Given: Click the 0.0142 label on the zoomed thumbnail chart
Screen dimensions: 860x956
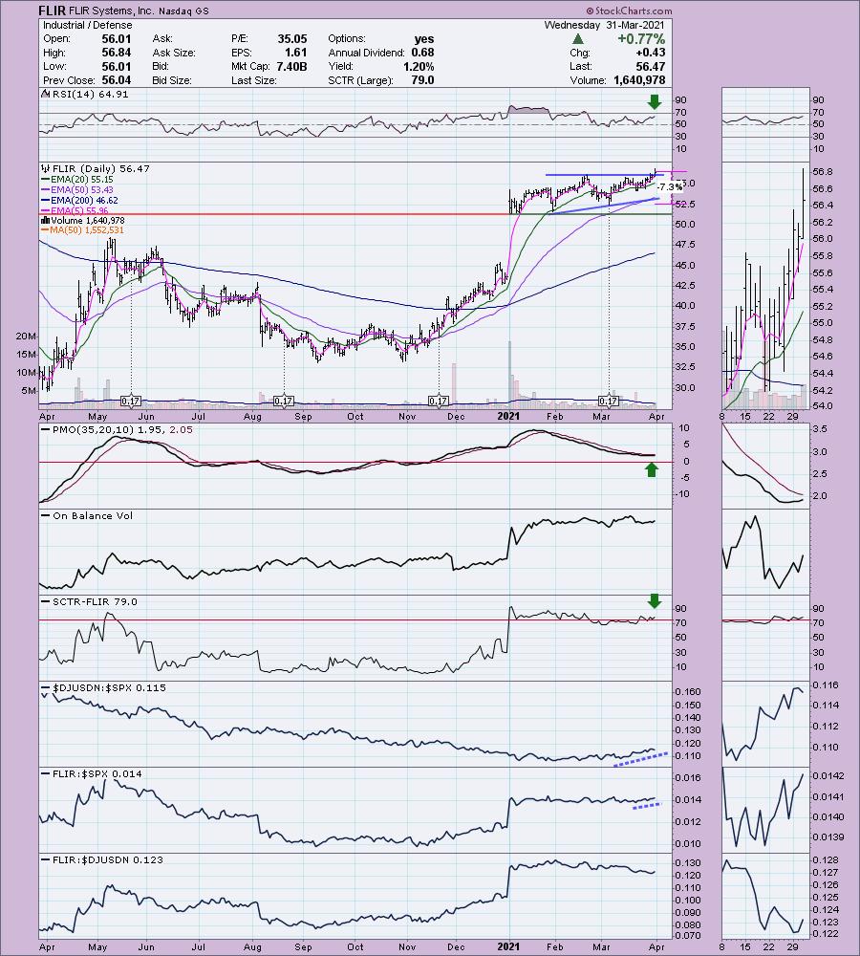Looking at the screenshot, I should (828, 775).
